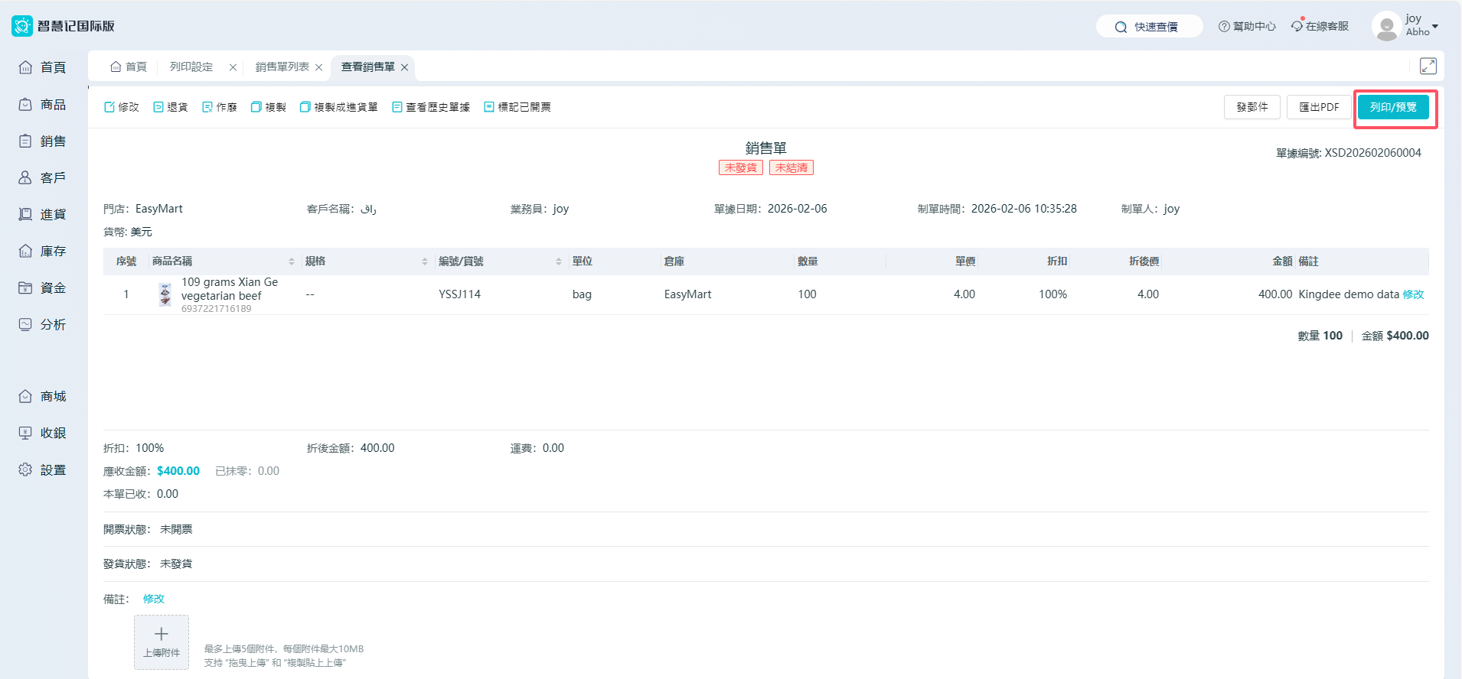
Task: Click the 匯出PDF button
Action: (1319, 107)
